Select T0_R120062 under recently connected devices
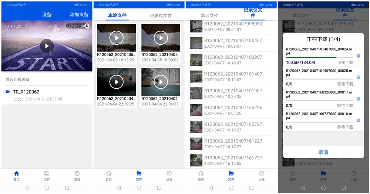Viewport: 370px width, 194px height. [x=26, y=92]
